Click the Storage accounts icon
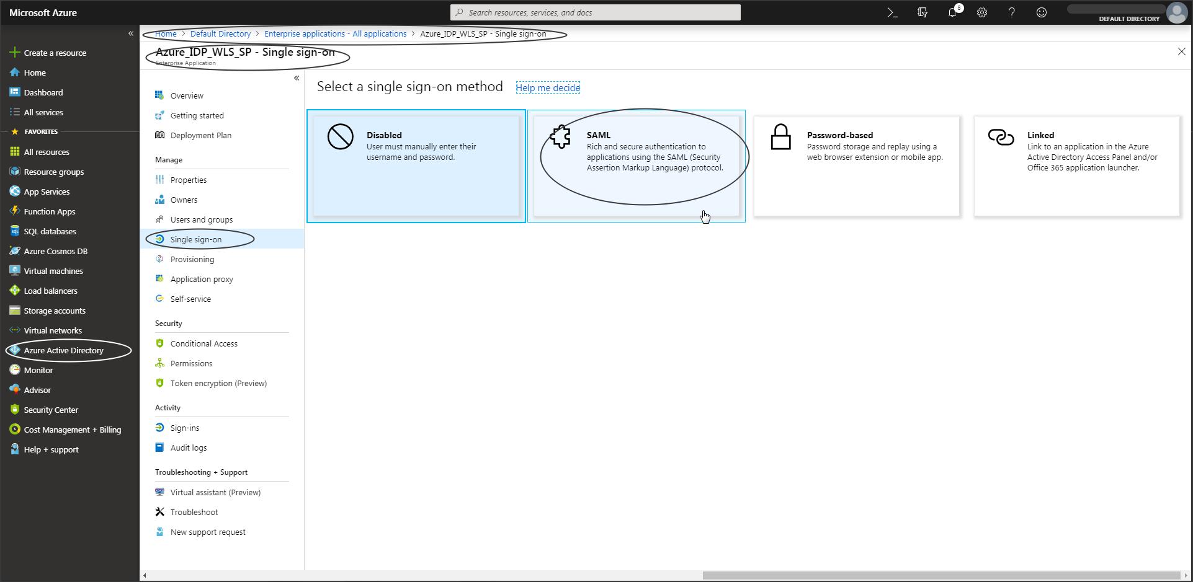 coord(15,311)
